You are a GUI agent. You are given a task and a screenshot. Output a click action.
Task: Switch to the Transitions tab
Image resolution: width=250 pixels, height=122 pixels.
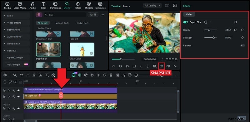point(55,6)
